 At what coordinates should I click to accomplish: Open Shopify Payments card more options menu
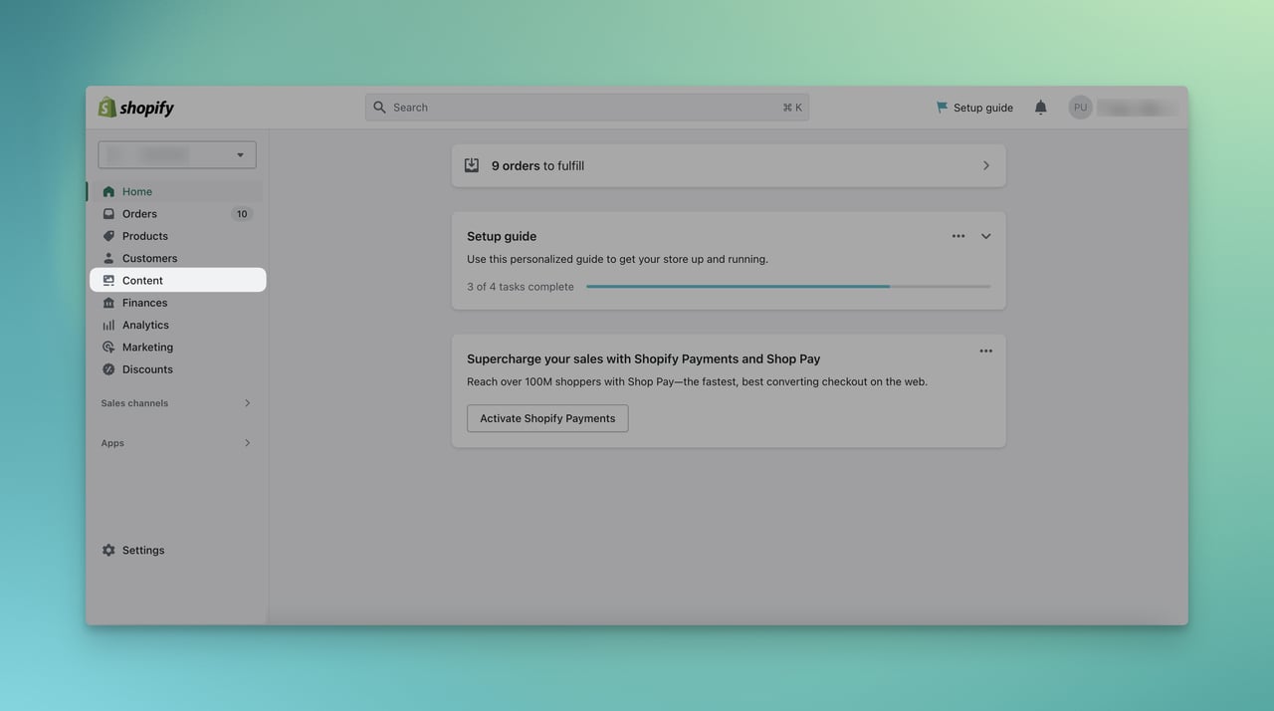(x=985, y=351)
